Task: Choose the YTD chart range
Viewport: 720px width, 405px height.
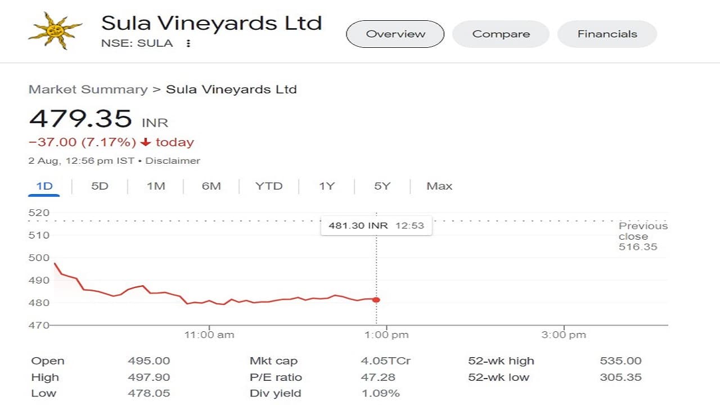Action: coord(269,186)
